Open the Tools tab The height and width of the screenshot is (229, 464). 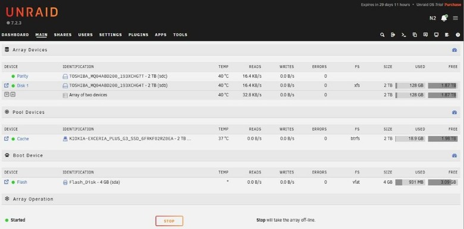[180, 35]
